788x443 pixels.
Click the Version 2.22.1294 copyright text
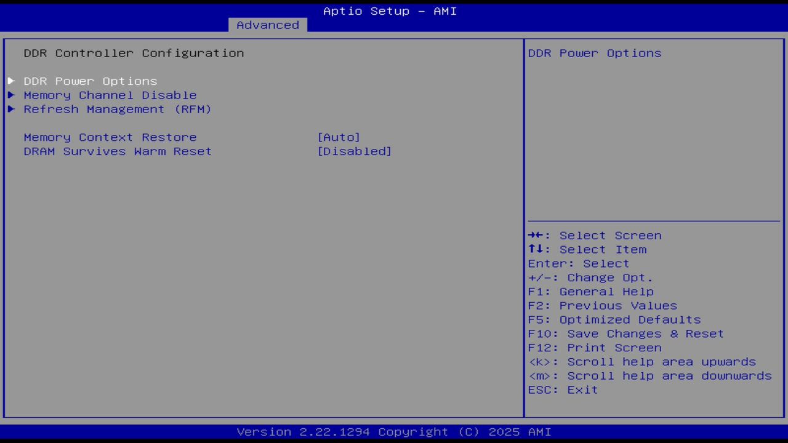(x=390, y=431)
